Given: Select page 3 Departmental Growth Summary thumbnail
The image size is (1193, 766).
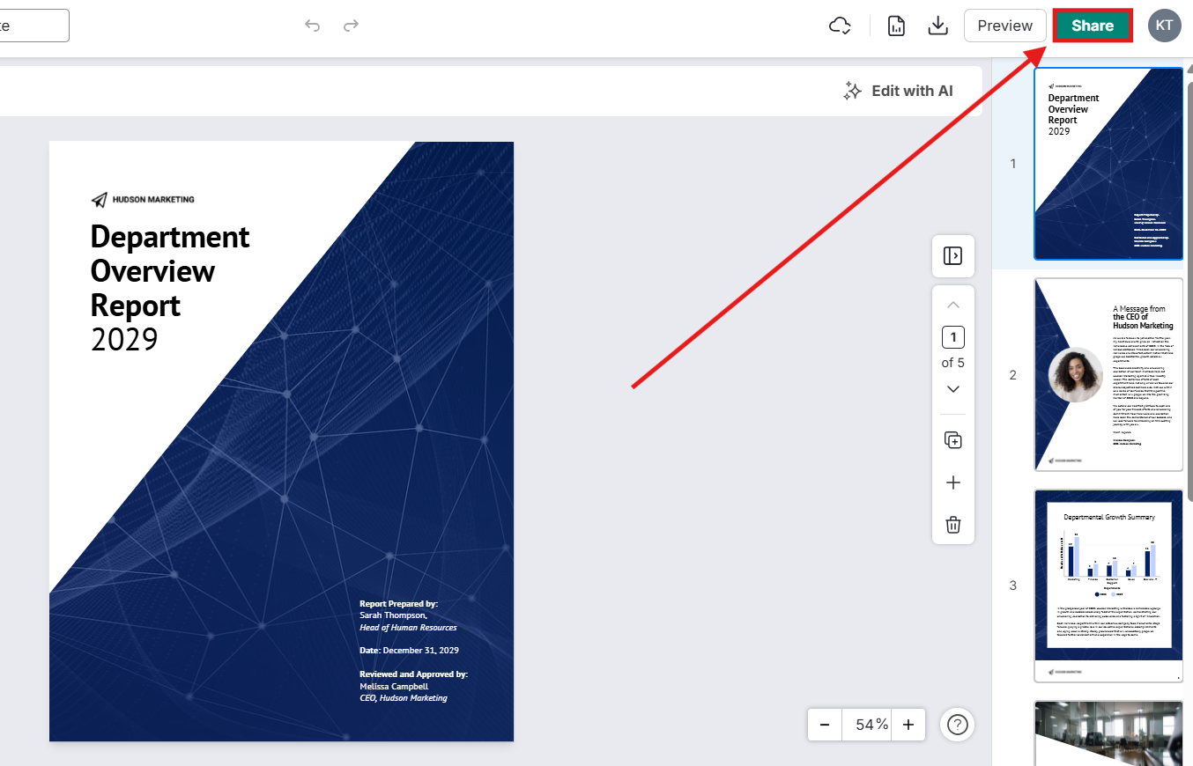Looking at the screenshot, I should tap(1108, 586).
